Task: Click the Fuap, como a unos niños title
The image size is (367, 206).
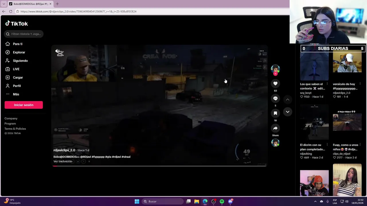Action: (x=345, y=147)
